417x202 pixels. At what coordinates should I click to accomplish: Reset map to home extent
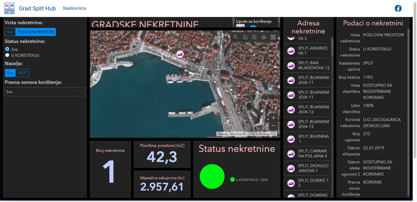click(245, 37)
